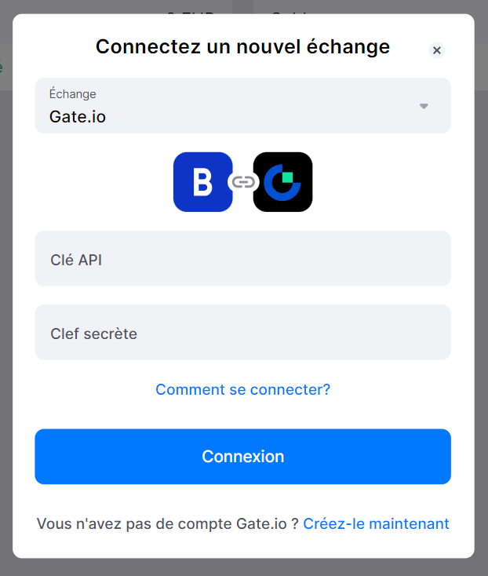Click the chain link icon between logos
The image size is (488, 576).
243,182
